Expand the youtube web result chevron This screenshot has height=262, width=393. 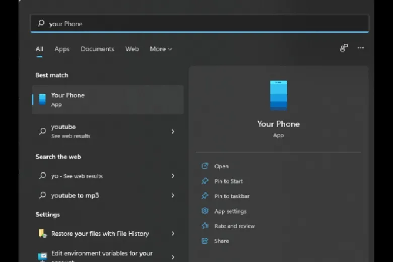173,131
